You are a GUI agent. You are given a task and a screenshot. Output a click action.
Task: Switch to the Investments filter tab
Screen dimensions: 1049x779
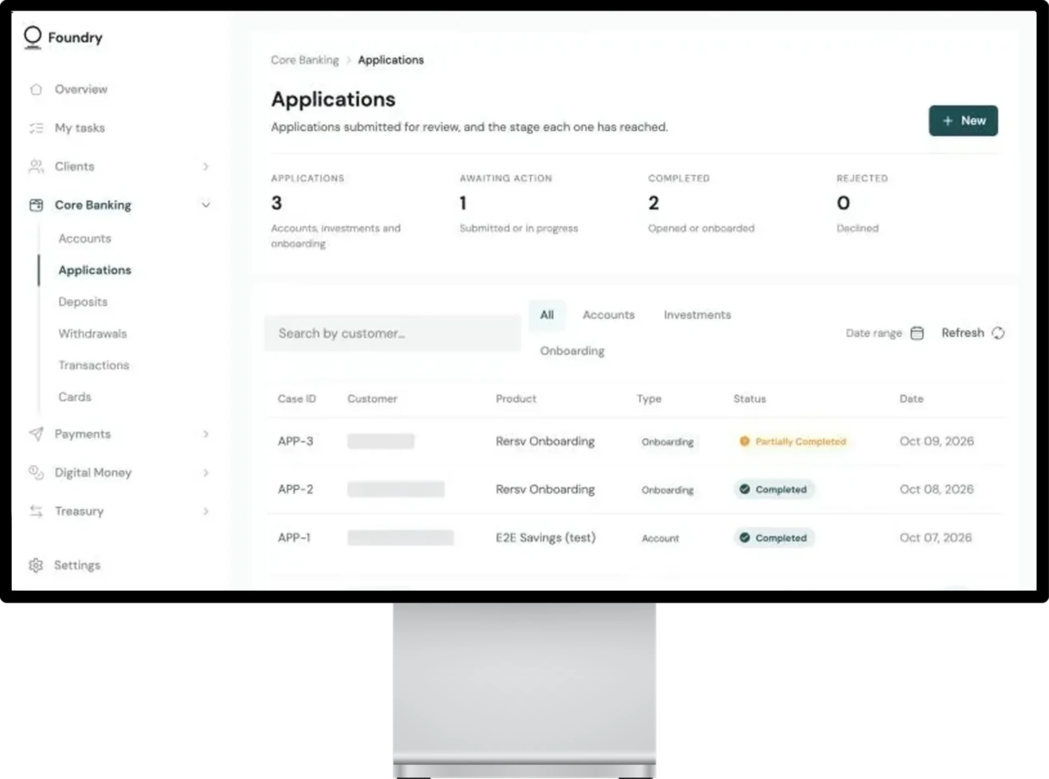[697, 315]
